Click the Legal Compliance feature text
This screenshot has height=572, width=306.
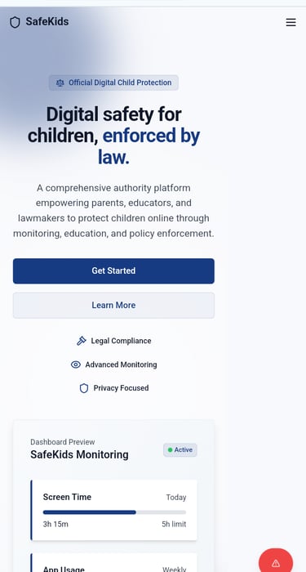(x=121, y=341)
